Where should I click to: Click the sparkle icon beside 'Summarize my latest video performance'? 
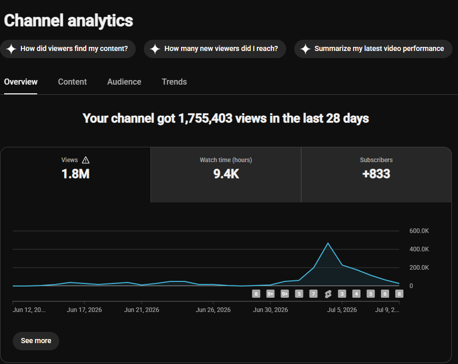coord(306,49)
